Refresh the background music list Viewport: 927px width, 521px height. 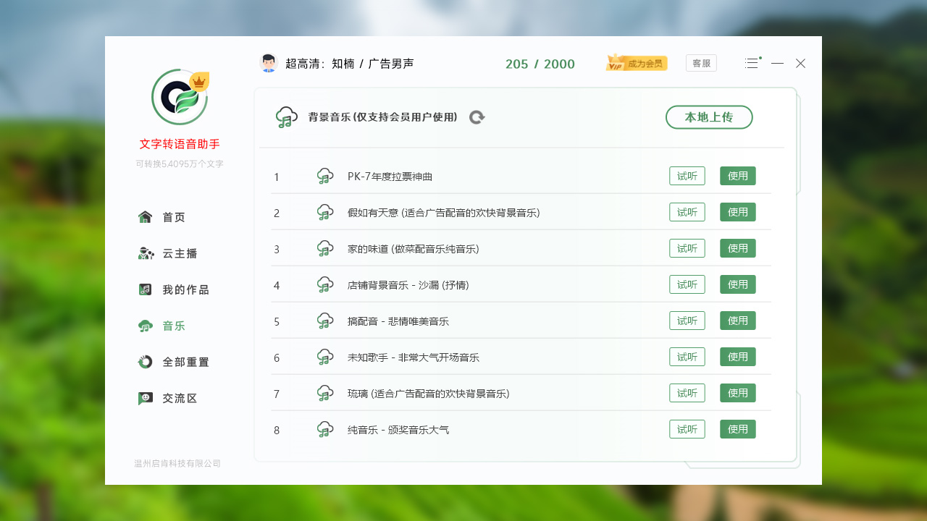[477, 117]
